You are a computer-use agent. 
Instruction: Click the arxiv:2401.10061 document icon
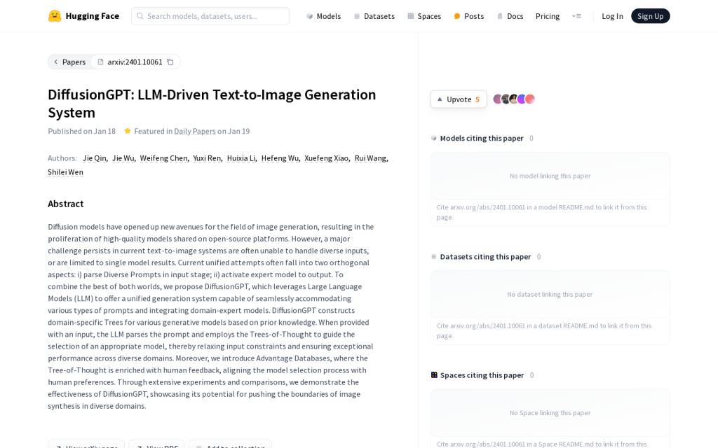pyautogui.click(x=101, y=62)
